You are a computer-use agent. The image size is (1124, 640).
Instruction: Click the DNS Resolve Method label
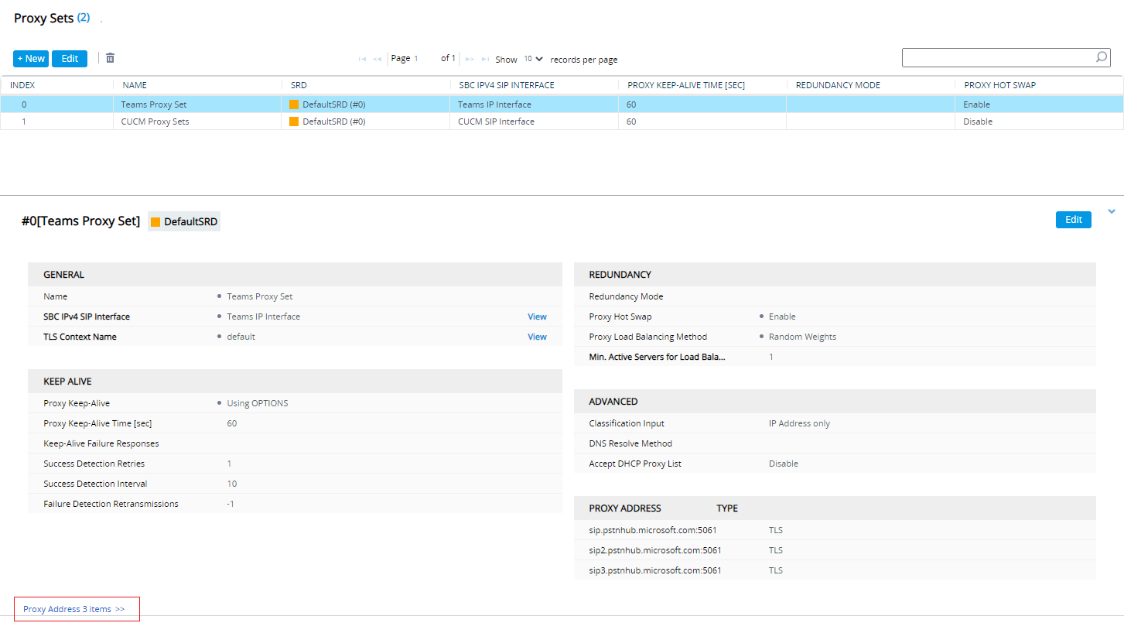click(630, 443)
